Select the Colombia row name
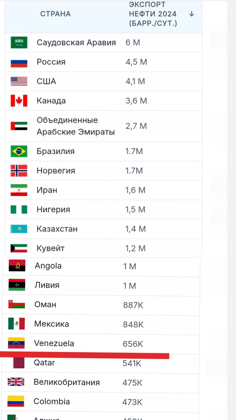The image size is (236, 420). coord(52,401)
